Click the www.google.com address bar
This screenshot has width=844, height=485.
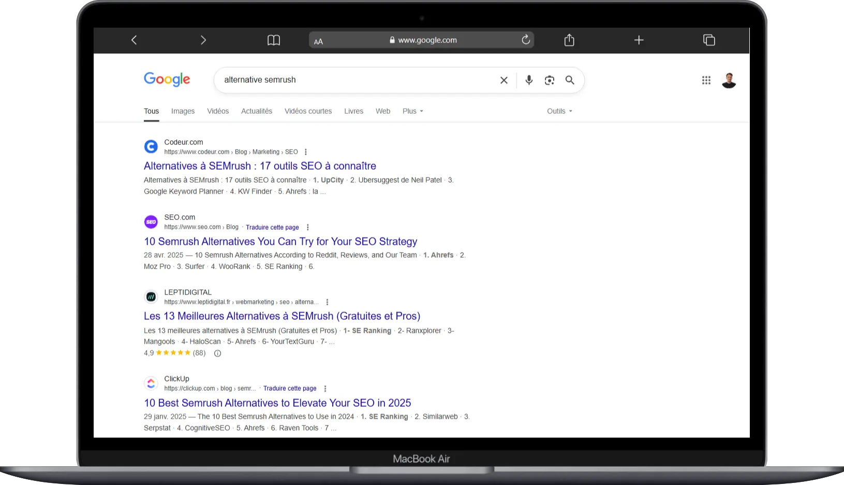422,40
